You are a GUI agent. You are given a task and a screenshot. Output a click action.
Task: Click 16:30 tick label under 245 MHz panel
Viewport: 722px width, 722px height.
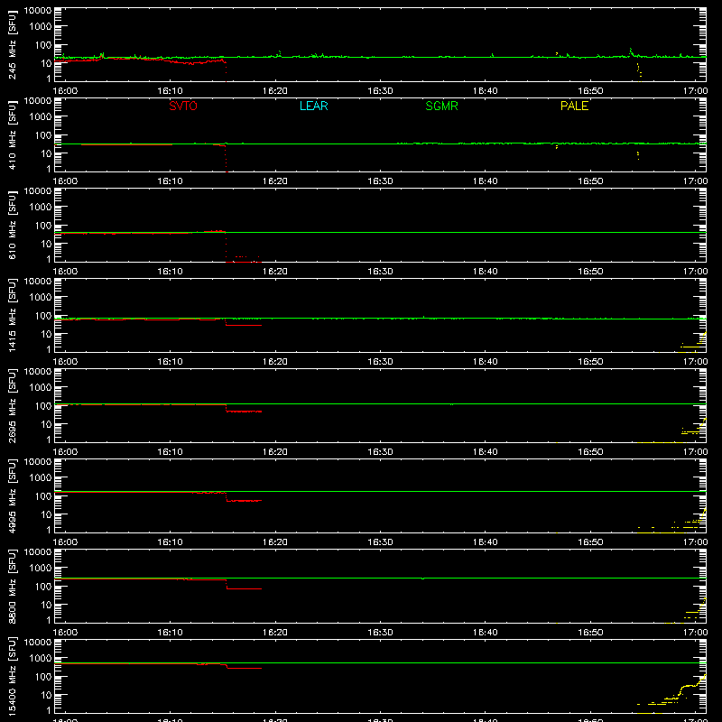pyautogui.click(x=380, y=91)
